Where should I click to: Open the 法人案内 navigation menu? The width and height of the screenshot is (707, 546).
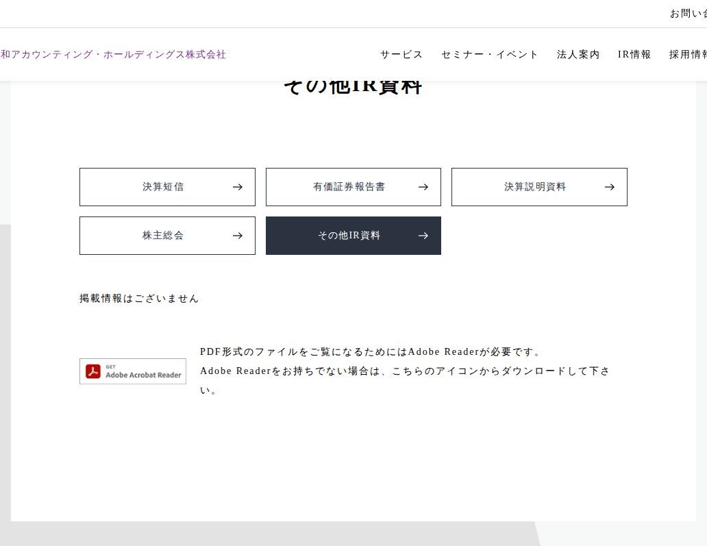[578, 55]
